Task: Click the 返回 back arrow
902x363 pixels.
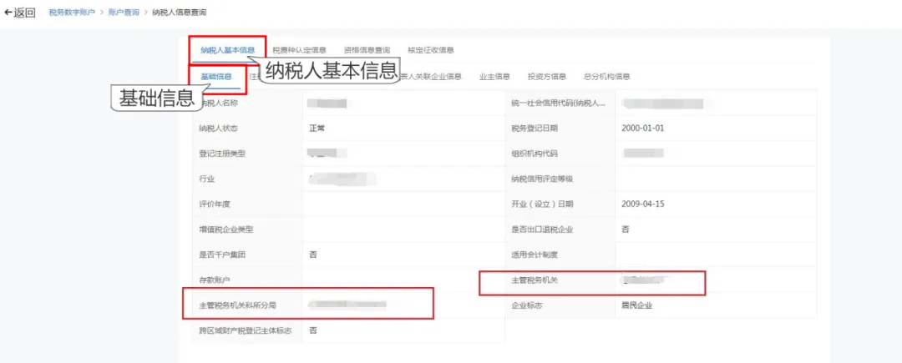Action: (19, 13)
